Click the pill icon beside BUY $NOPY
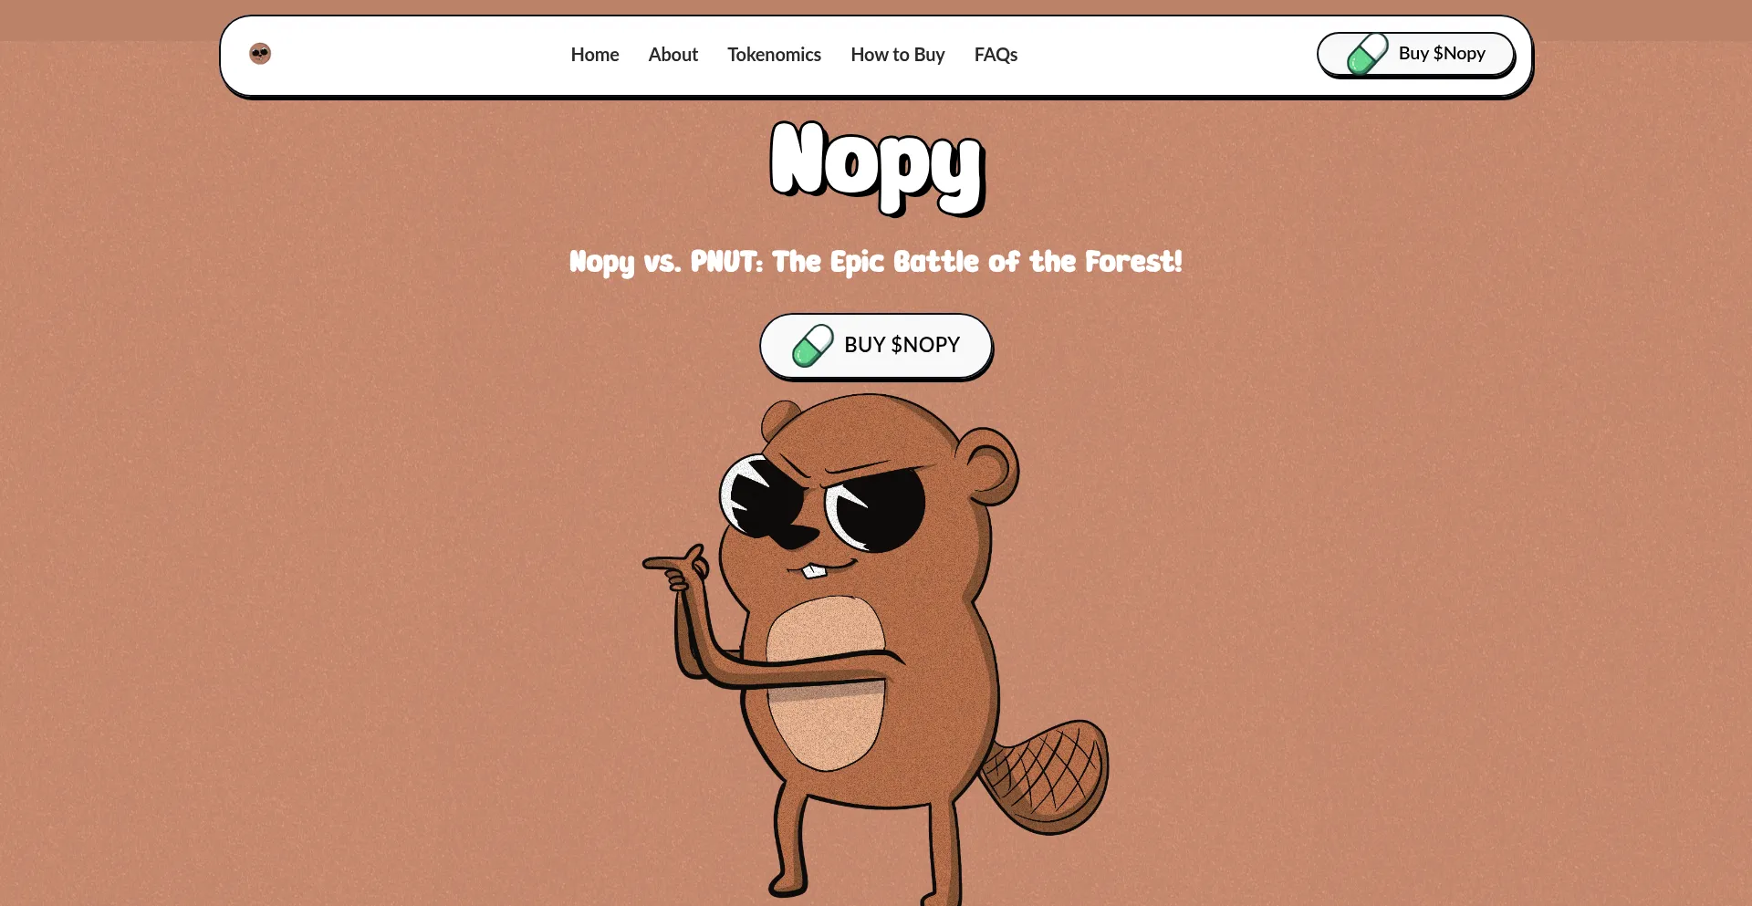This screenshot has height=906, width=1752. [x=812, y=346]
